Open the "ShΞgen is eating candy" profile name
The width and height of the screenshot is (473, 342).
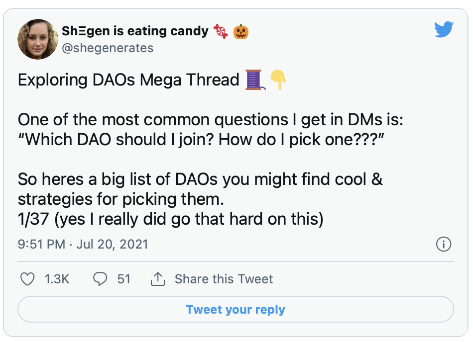(x=135, y=31)
